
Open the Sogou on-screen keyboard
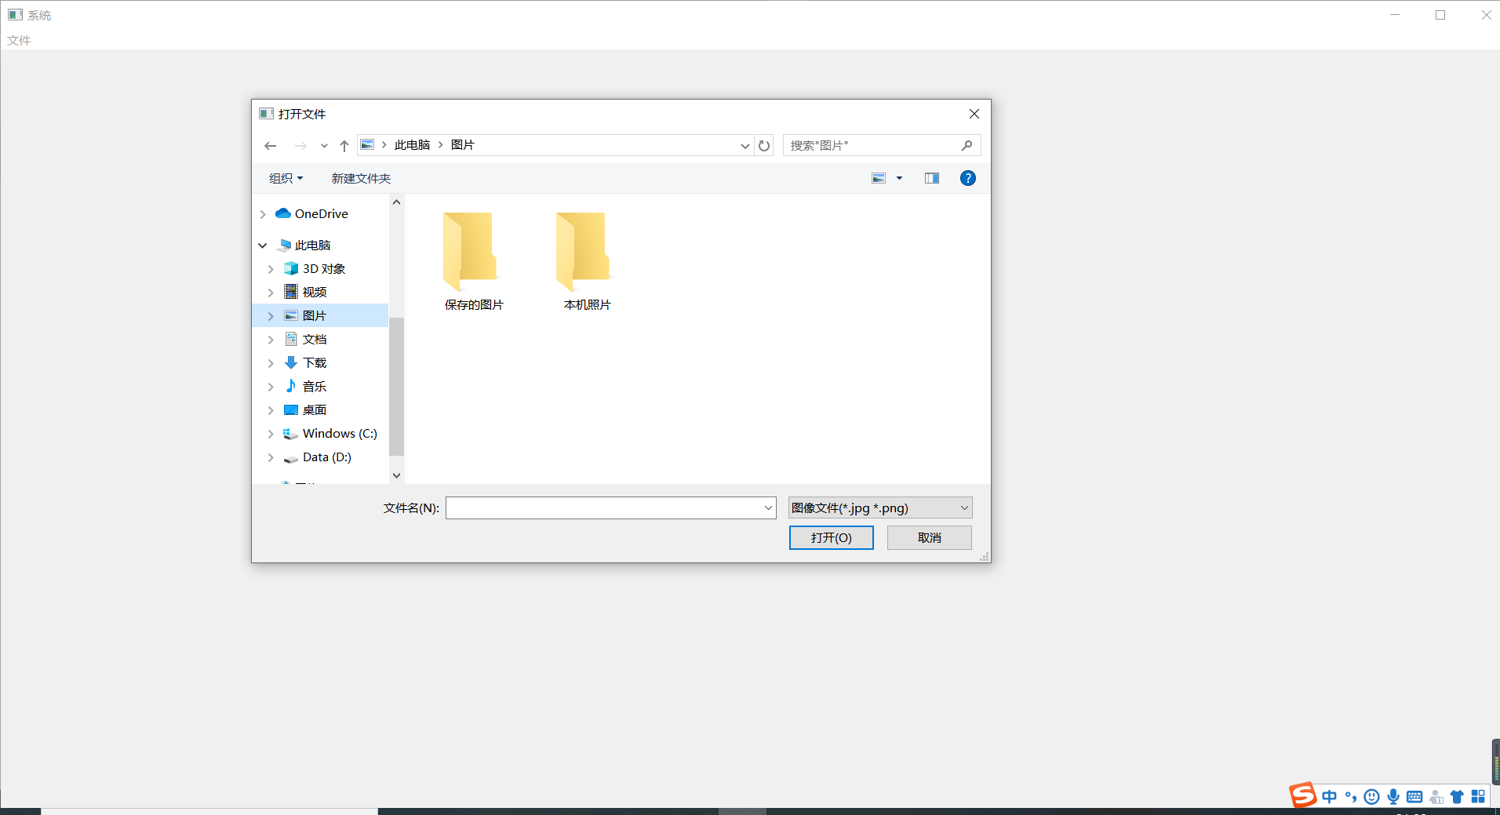(1414, 796)
